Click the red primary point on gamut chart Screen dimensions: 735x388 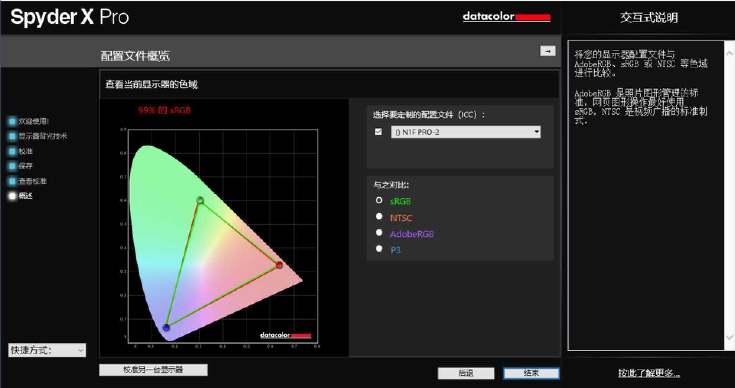tap(279, 265)
